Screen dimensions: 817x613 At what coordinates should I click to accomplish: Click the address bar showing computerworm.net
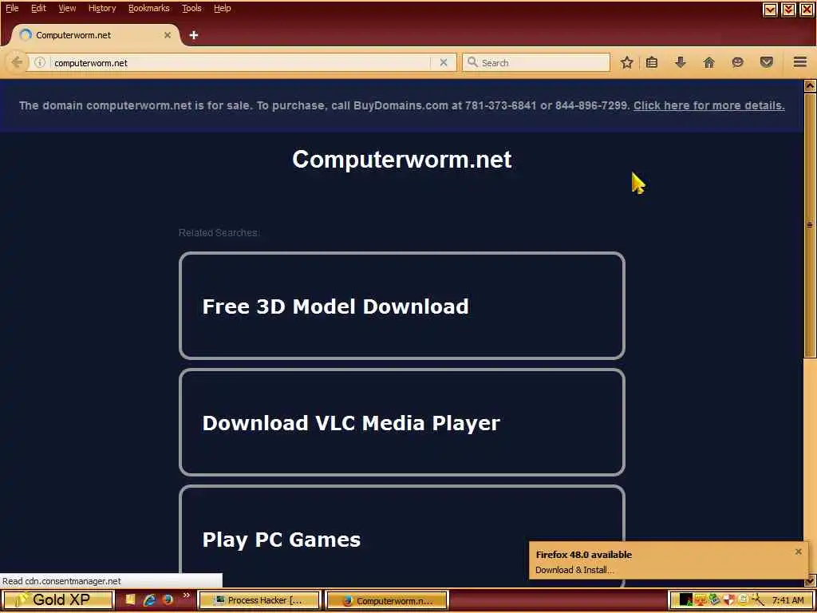243,62
